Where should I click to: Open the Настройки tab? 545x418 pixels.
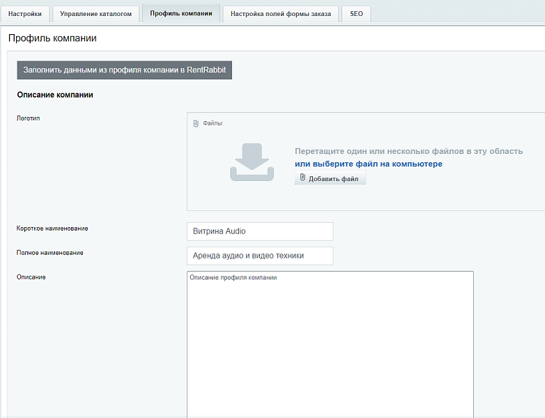pyautogui.click(x=25, y=14)
